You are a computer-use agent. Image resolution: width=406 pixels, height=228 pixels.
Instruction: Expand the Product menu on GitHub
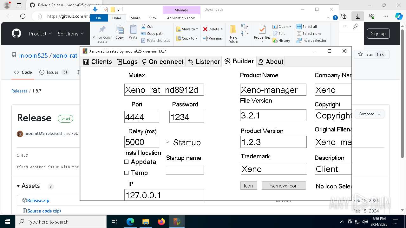pyautogui.click(x=40, y=34)
